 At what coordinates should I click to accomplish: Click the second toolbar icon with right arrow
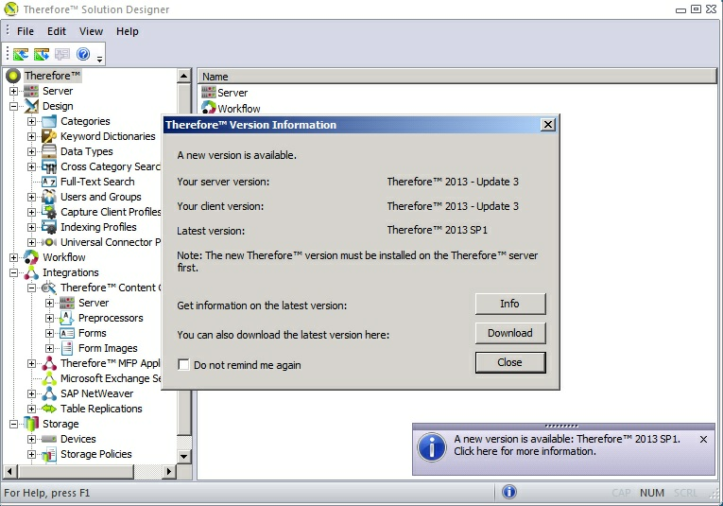(42, 55)
